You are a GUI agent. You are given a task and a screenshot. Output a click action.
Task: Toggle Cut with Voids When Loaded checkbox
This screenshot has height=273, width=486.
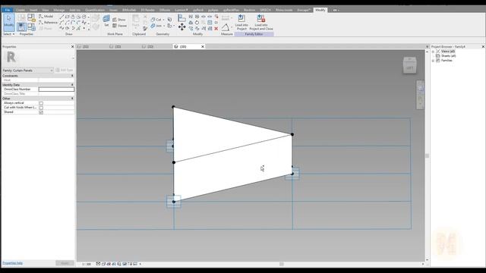[41, 108]
